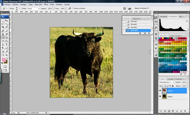Select the Magic Wand tool
The height and width of the screenshot is (115, 190).
click(7, 24)
